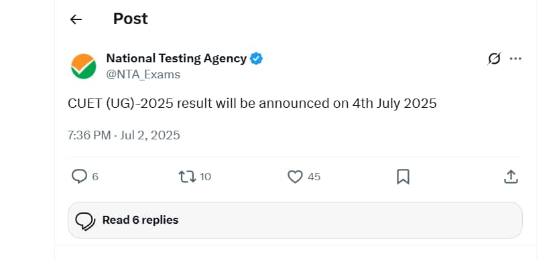The height and width of the screenshot is (260, 559).
Task: Share the post via upload icon
Action: pyautogui.click(x=511, y=177)
